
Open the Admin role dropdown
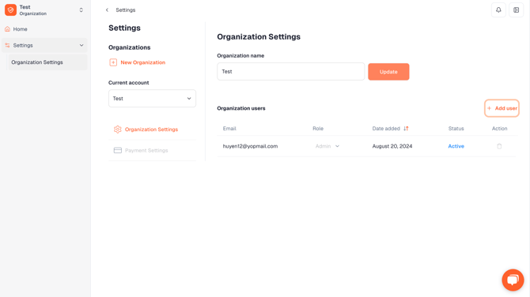click(327, 146)
